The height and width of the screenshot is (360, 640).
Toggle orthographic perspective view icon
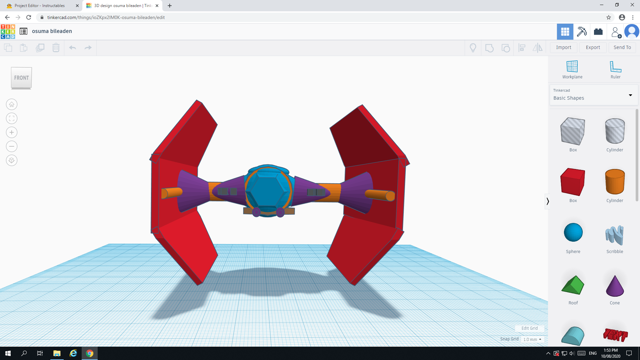pyautogui.click(x=12, y=161)
